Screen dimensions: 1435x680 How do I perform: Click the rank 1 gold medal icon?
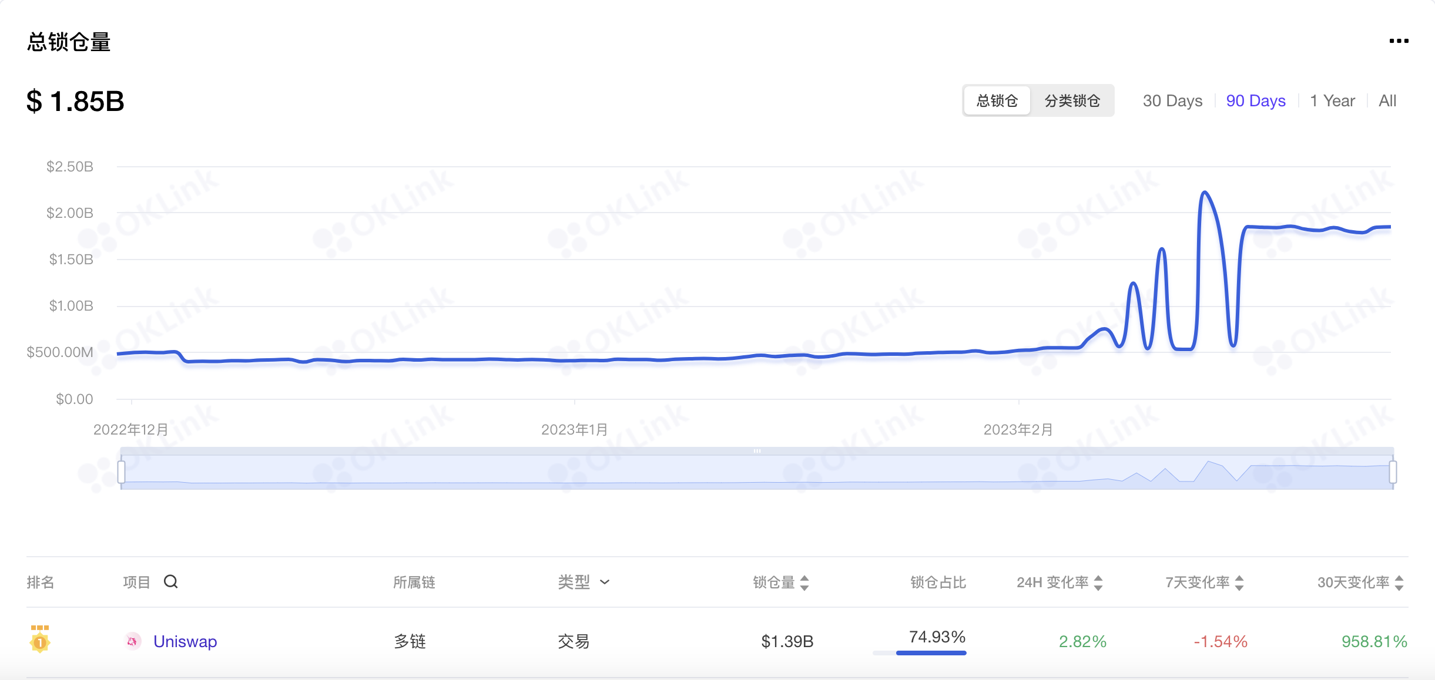click(x=39, y=639)
